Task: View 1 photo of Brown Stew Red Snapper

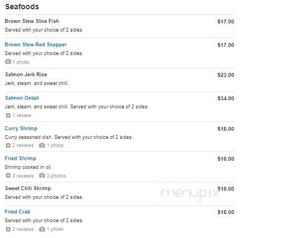Action: coord(21,62)
